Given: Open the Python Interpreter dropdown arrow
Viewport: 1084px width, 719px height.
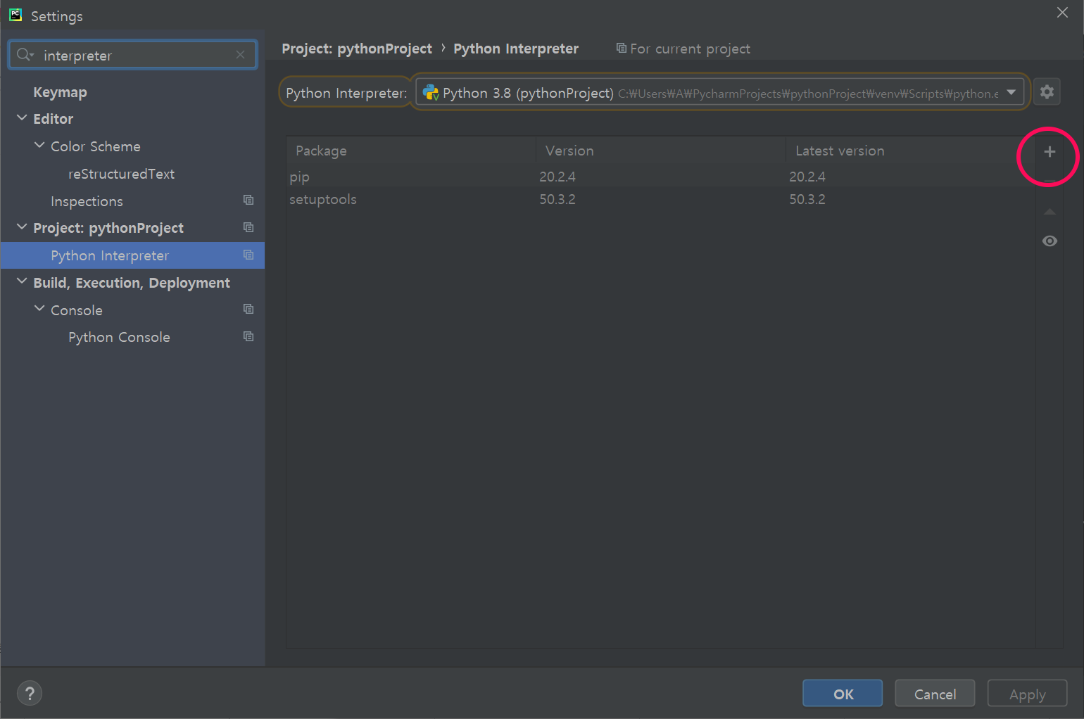Looking at the screenshot, I should coord(1011,92).
